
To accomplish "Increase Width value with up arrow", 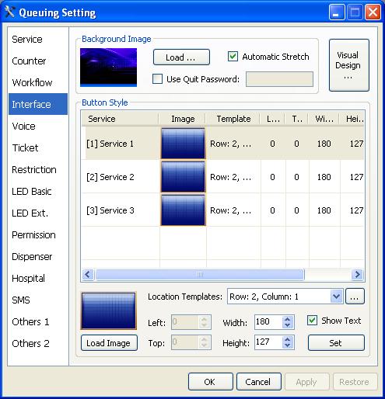I will 287,319.
